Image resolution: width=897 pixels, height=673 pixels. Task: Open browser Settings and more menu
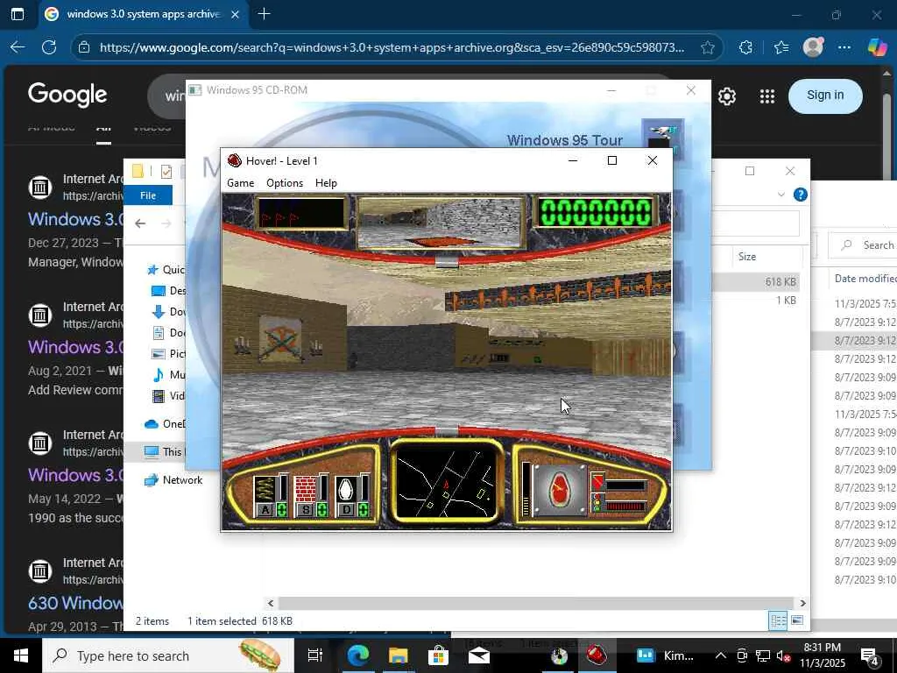pyautogui.click(x=844, y=47)
